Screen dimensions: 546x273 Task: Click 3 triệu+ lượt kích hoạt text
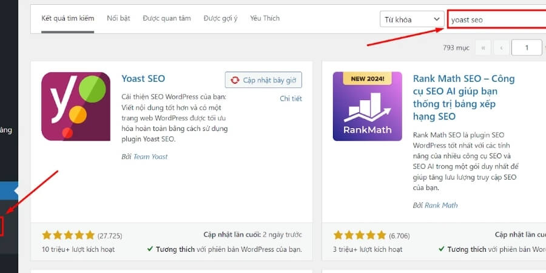(x=368, y=249)
